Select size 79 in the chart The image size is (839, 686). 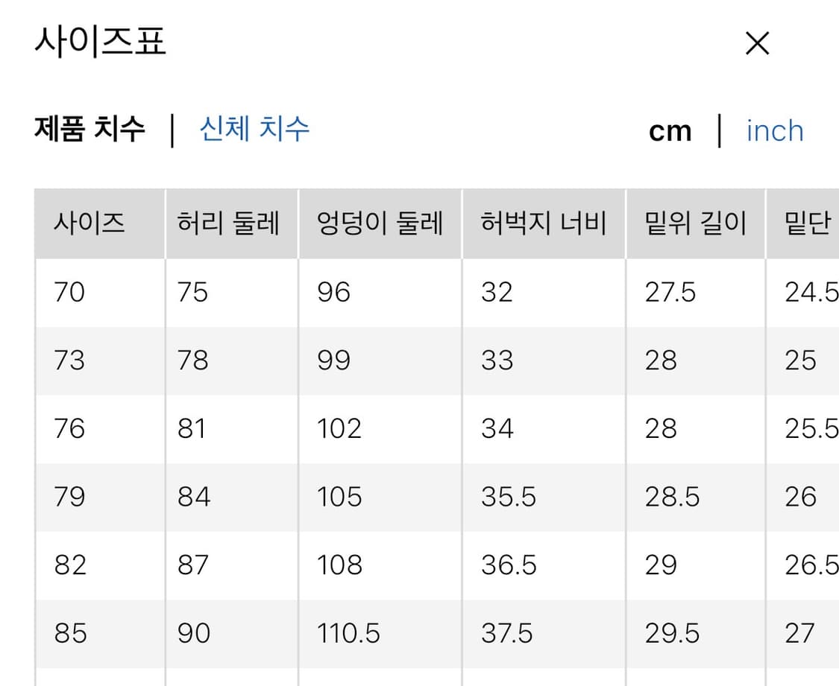pos(69,497)
